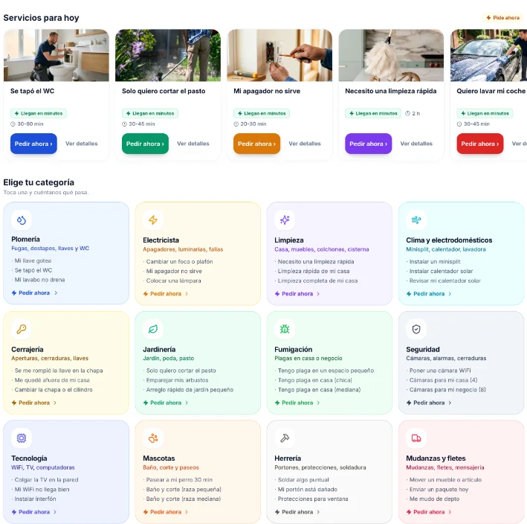This screenshot has height=524, width=527.
Task: Click Pedir ahora in the Fumigación card
Action: pyautogui.click(x=297, y=403)
